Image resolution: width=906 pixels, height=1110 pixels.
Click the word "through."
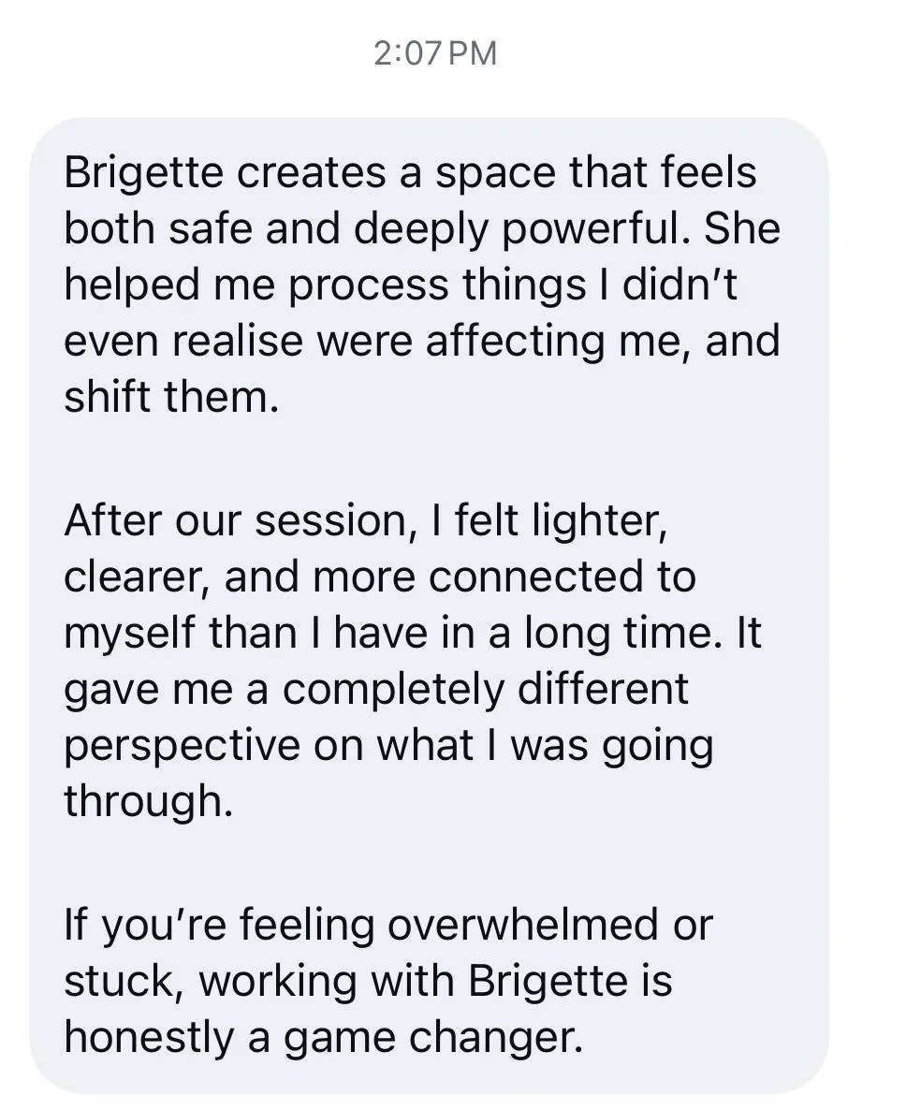pos(149,800)
